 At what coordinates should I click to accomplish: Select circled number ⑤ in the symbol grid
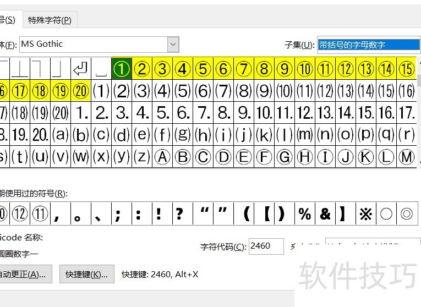click(203, 69)
